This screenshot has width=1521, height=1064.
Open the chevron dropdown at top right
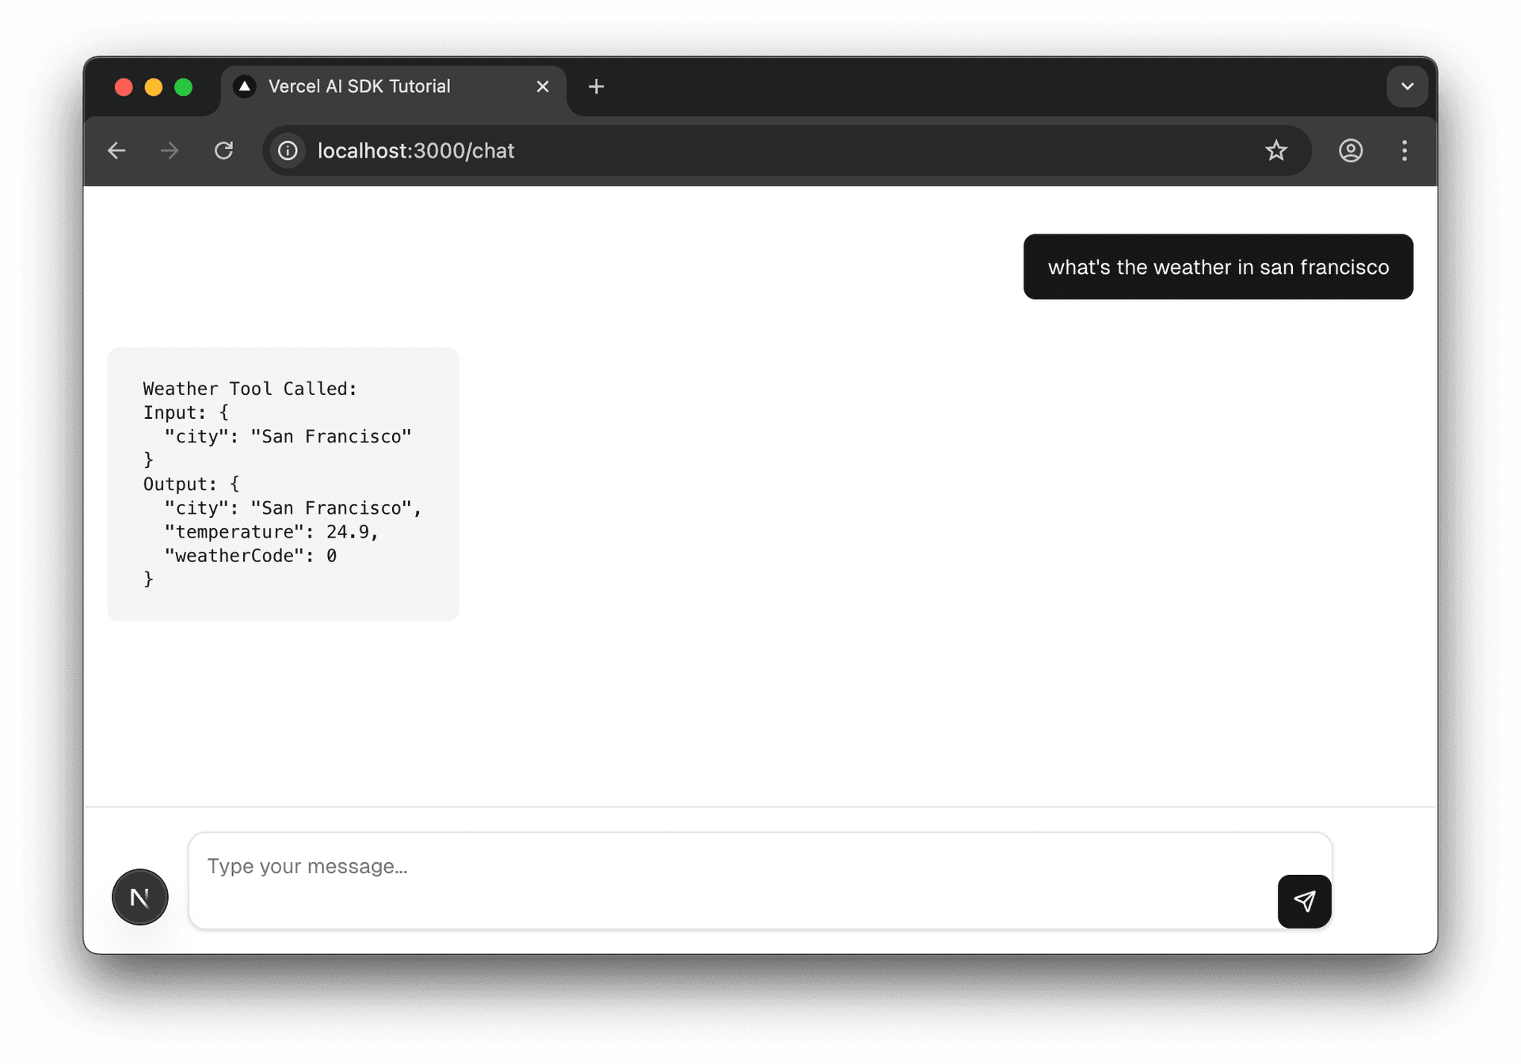click(1408, 86)
